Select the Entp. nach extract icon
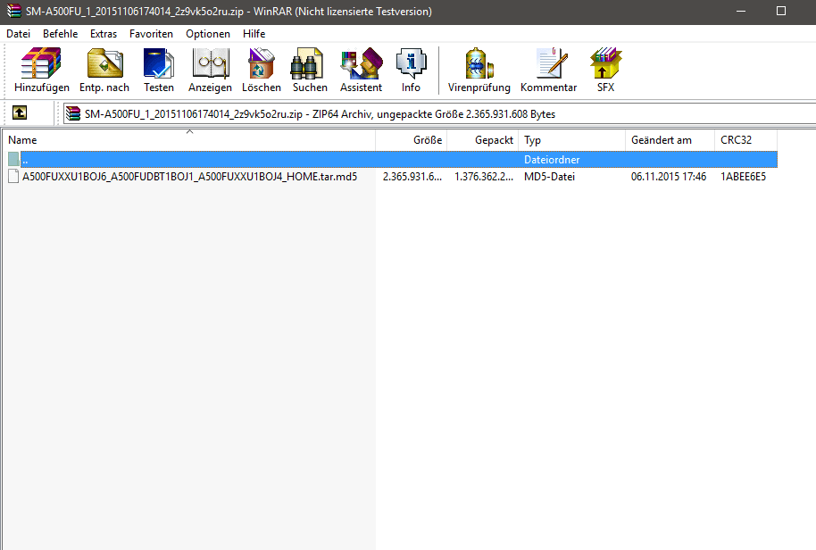 click(104, 63)
